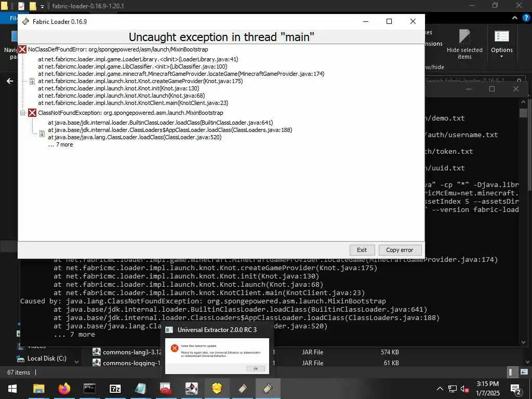Image resolution: width=532 pixels, height=399 pixels.
Task: Click the Fabric Loader title bar icon
Action: (x=25, y=22)
